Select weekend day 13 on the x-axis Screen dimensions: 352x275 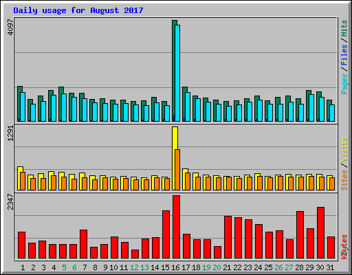click(144, 267)
